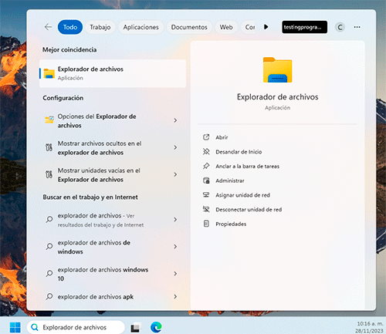Select explorador de archivos windows 10 suggestion
Viewport: 386px width, 334px height.
[x=113, y=274]
